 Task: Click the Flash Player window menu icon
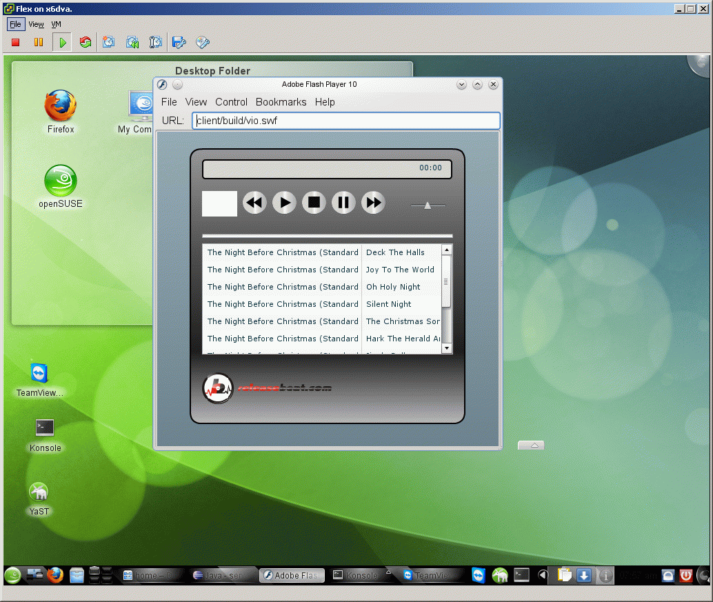(x=162, y=85)
